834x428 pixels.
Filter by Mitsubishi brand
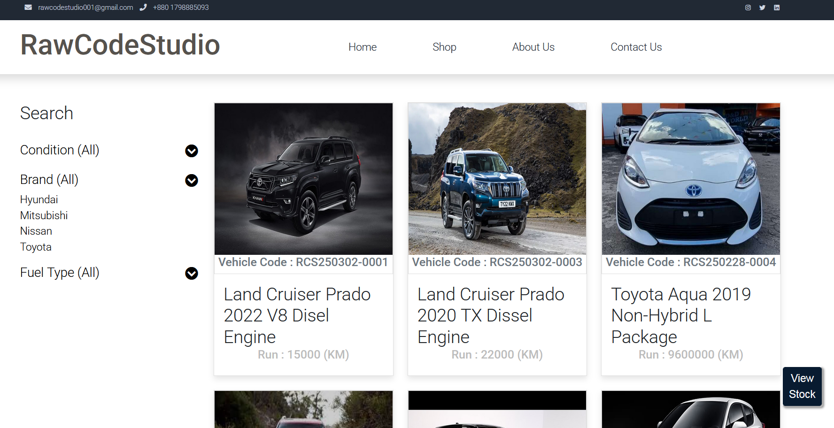coord(44,215)
